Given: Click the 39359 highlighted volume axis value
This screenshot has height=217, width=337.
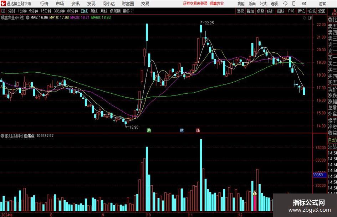Looking at the screenshot, I should tap(320, 175).
